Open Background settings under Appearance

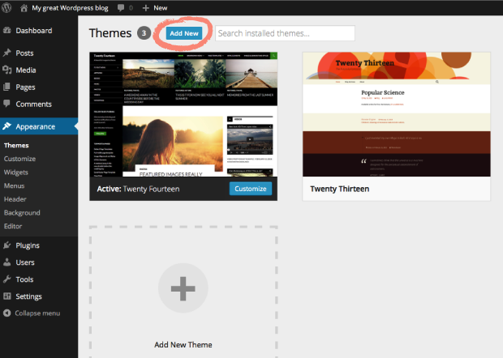(22, 213)
